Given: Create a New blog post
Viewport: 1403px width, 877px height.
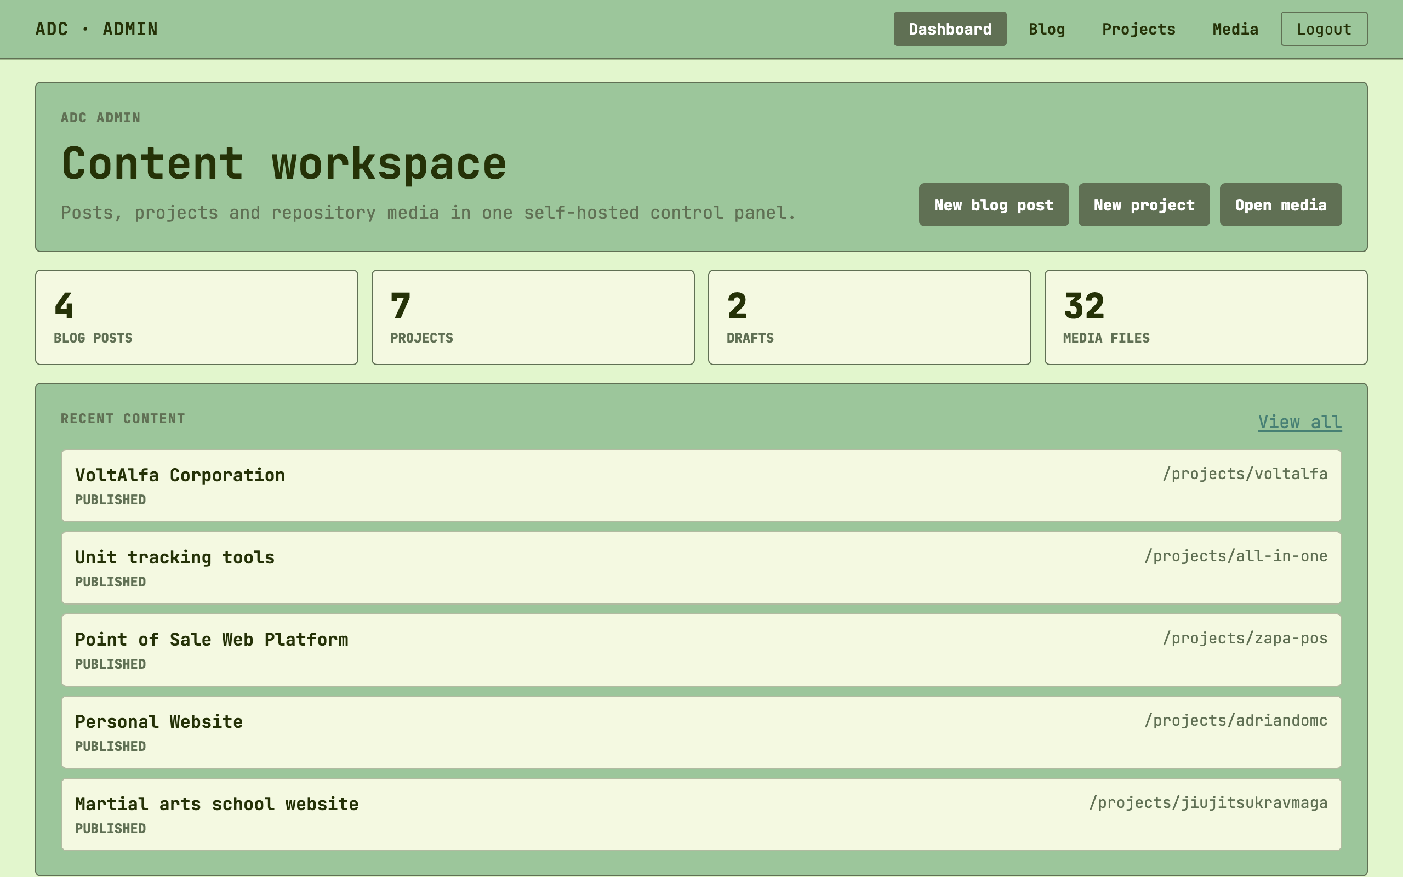Looking at the screenshot, I should [994, 205].
